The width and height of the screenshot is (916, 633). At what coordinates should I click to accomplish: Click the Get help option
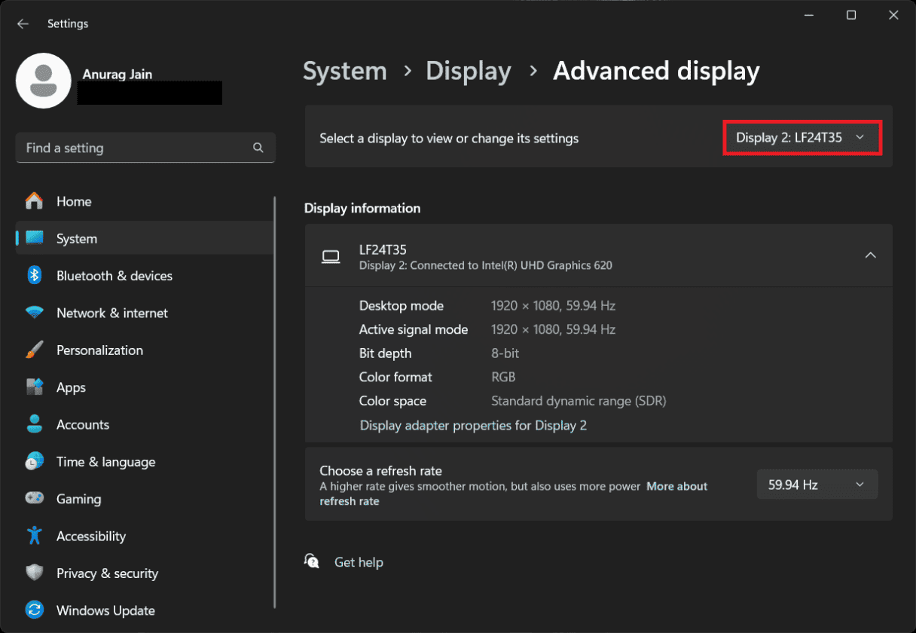pyautogui.click(x=359, y=561)
